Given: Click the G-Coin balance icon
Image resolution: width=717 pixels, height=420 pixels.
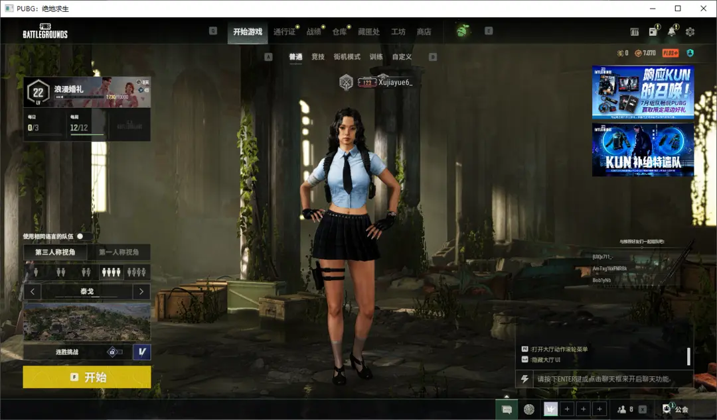Looking at the screenshot, I should 620,53.
